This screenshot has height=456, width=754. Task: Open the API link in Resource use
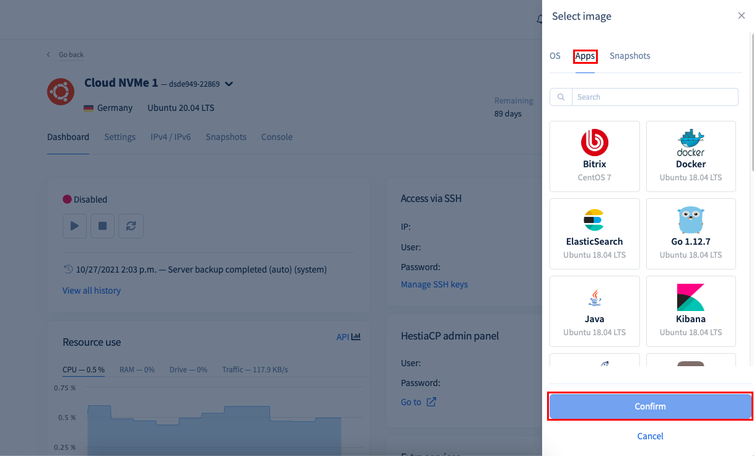[343, 337]
